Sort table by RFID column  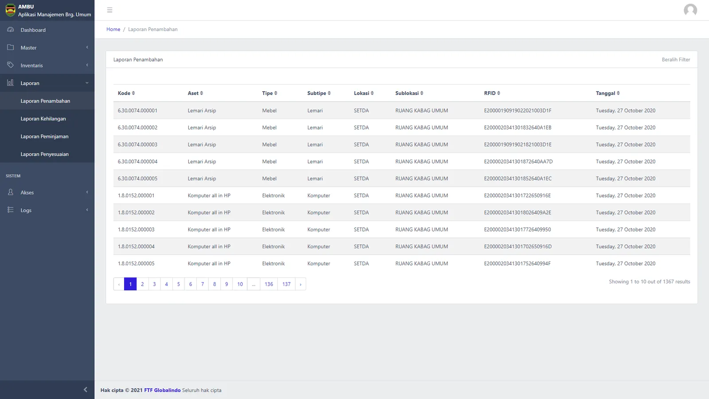click(x=492, y=93)
